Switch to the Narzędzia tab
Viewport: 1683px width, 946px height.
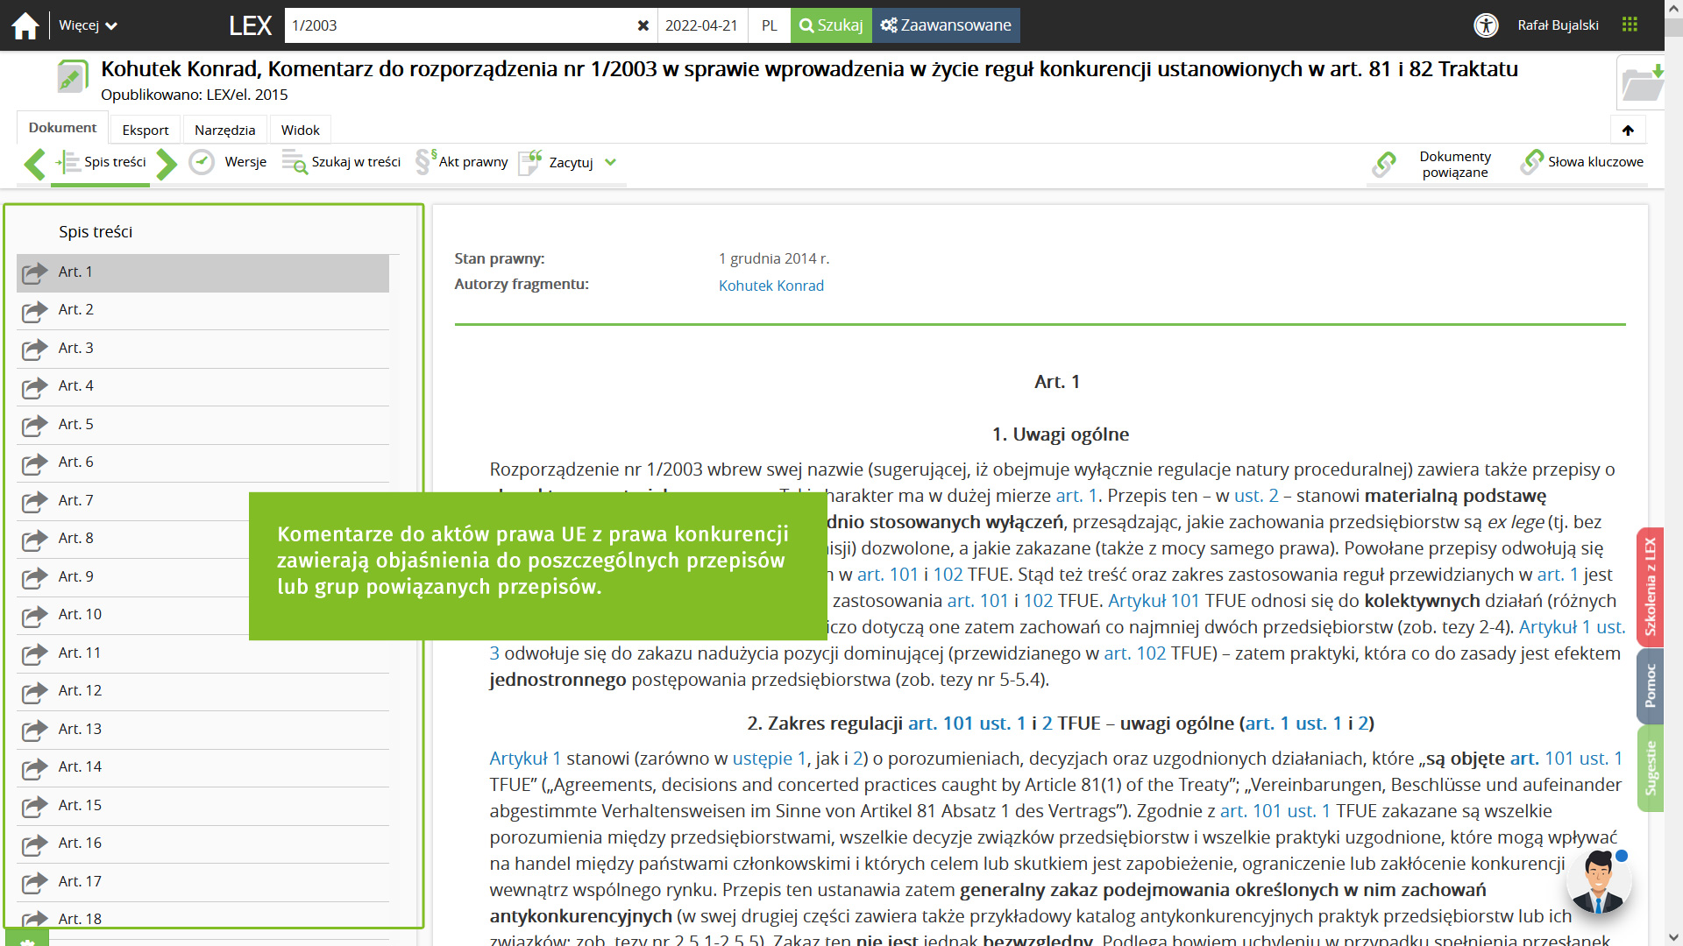tap(224, 130)
